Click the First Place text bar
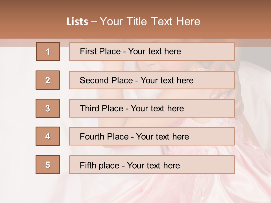Viewport: 271px width, 203px height. click(x=152, y=52)
